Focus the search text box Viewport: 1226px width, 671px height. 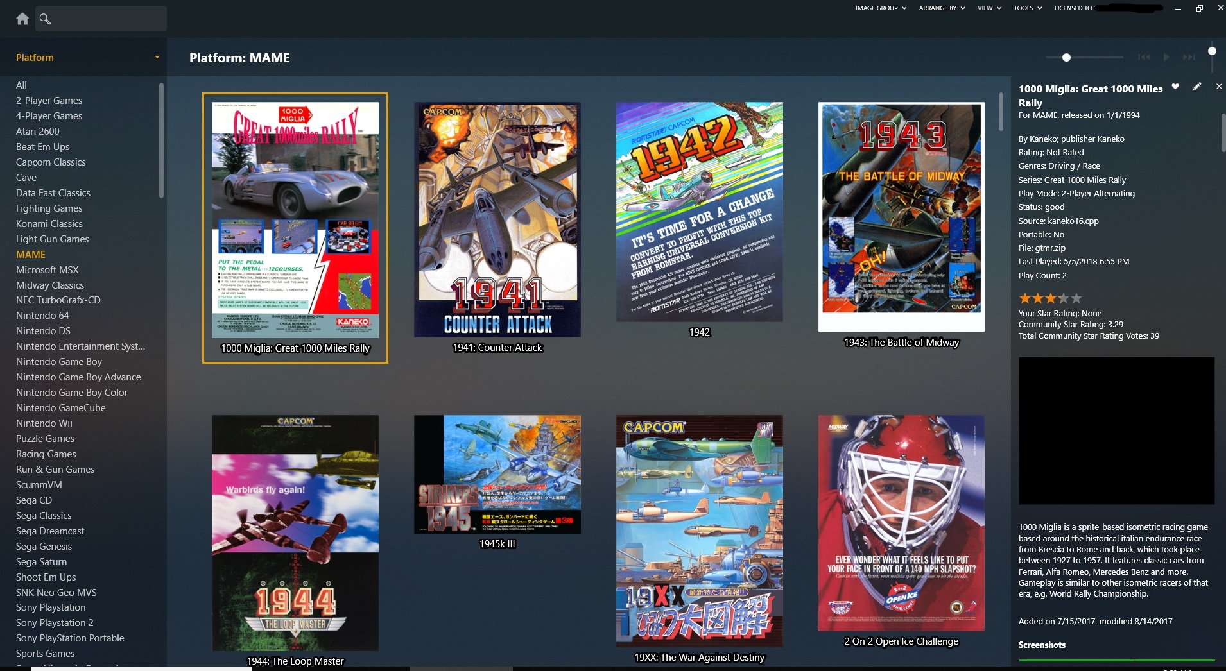coord(101,19)
